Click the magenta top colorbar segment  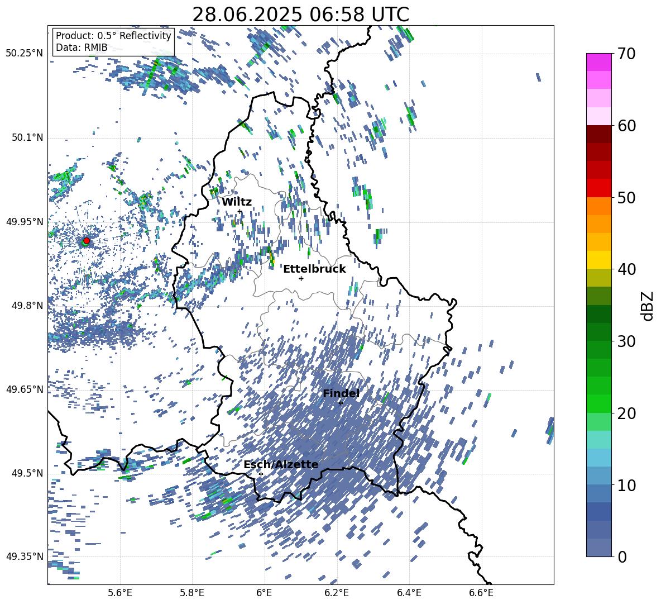coord(598,62)
